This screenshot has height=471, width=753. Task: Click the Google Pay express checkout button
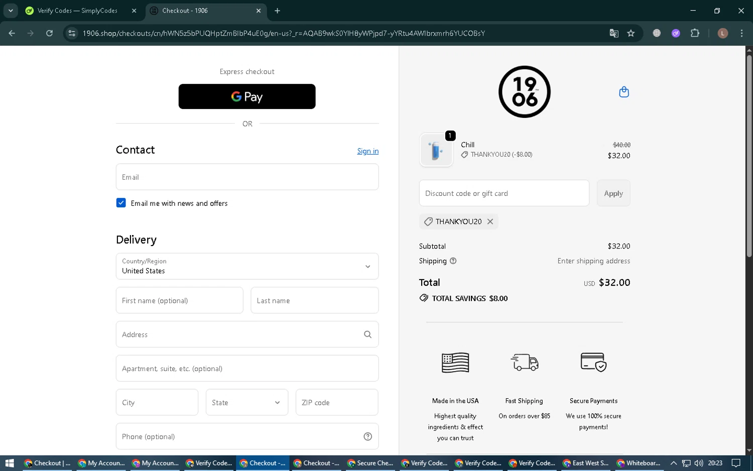tap(247, 96)
